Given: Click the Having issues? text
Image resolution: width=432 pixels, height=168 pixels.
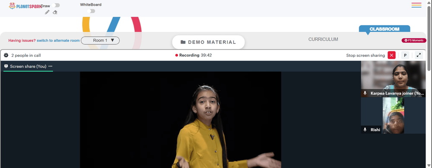Looking at the screenshot, I should pos(22,40).
